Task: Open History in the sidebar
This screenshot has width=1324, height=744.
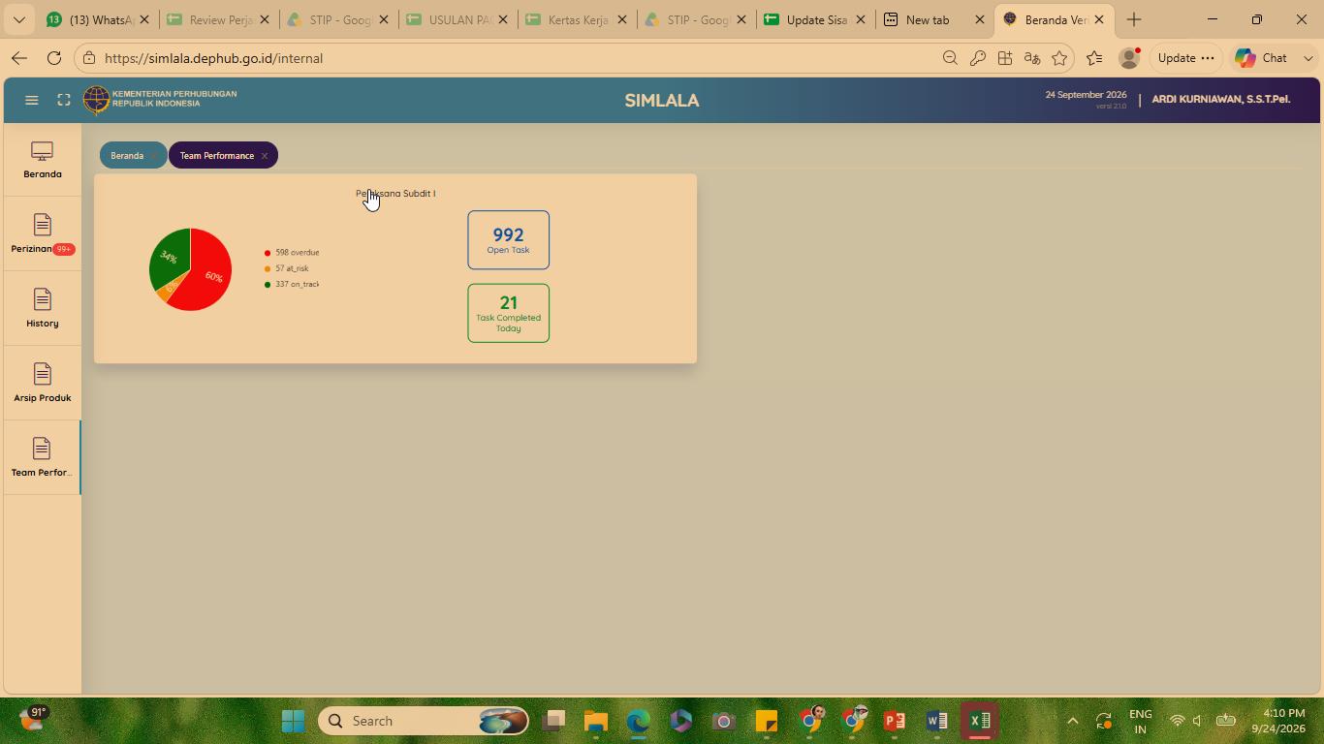Action: pos(43,309)
